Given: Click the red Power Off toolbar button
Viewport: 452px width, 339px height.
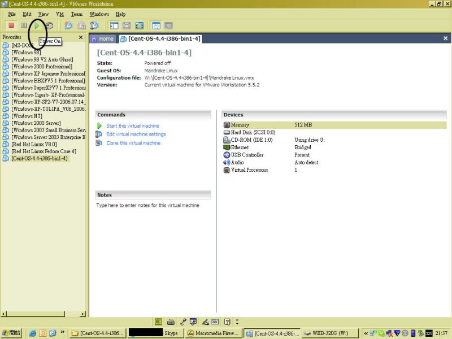Looking at the screenshot, I should coord(11,25).
